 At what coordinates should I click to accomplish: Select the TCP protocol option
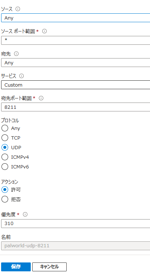5,138
